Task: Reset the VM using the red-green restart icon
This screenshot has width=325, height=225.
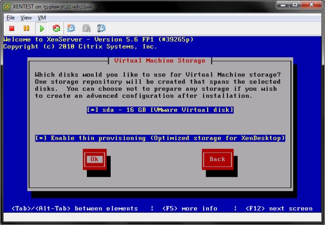Action: pyautogui.click(x=56, y=28)
